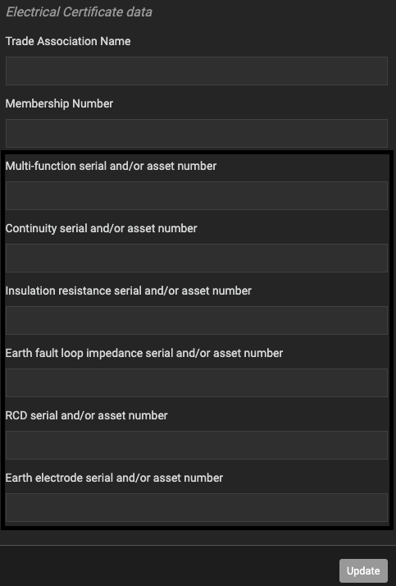Click the Continuity serial number field
Viewport: 396px width, 586px height.
pos(197,259)
